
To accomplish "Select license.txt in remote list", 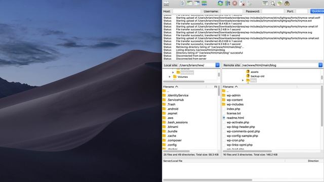I will pos(233,113).
